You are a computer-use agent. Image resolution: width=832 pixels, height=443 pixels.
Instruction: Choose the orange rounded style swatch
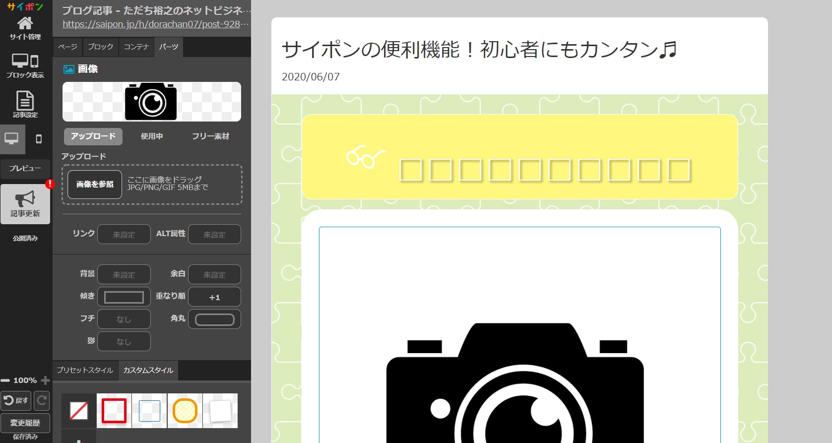coord(185,411)
